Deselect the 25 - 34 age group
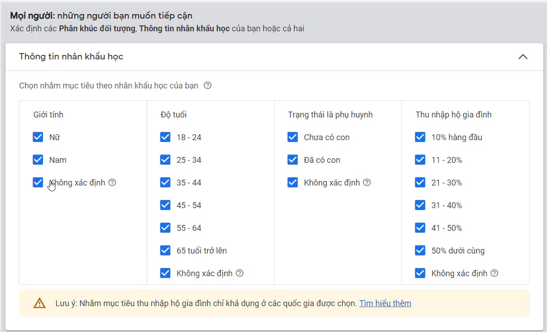Viewport: 547px width, 332px height. 165,160
